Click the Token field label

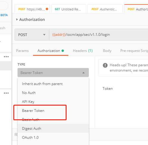pos(108,89)
